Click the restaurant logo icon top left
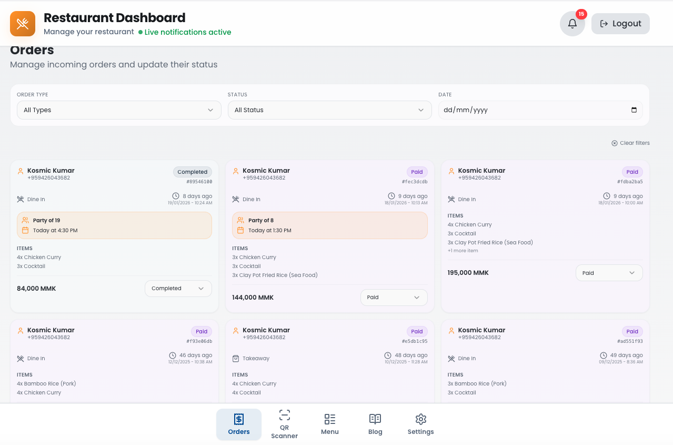673x445 pixels. tap(22, 23)
